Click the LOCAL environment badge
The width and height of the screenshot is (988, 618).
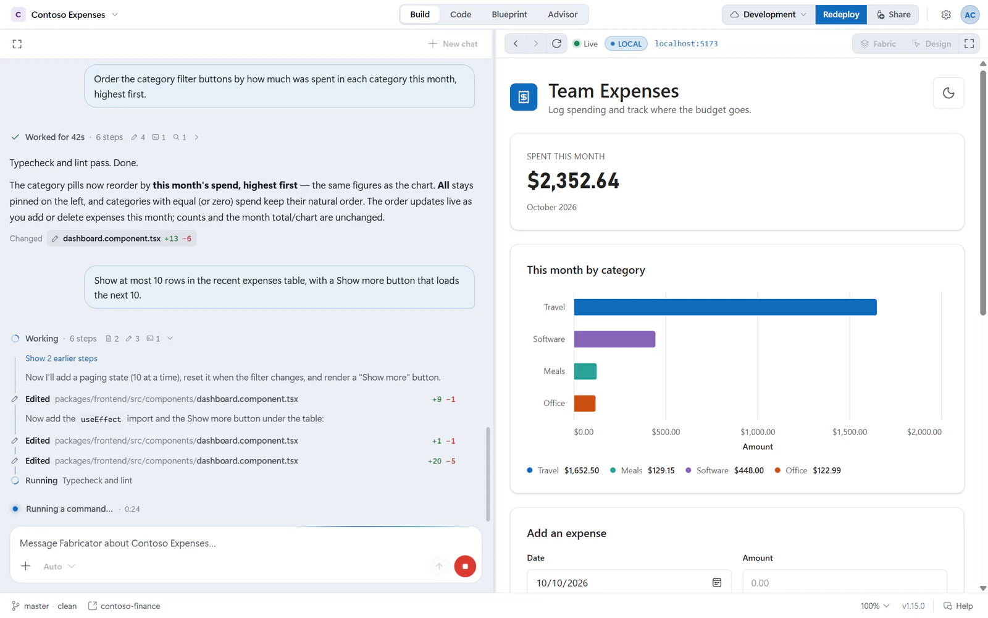tap(626, 43)
